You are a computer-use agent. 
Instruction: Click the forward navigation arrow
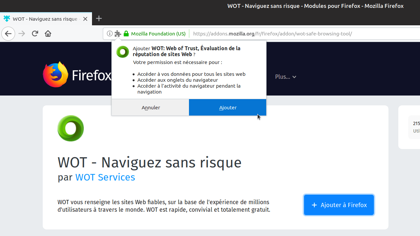(22, 33)
